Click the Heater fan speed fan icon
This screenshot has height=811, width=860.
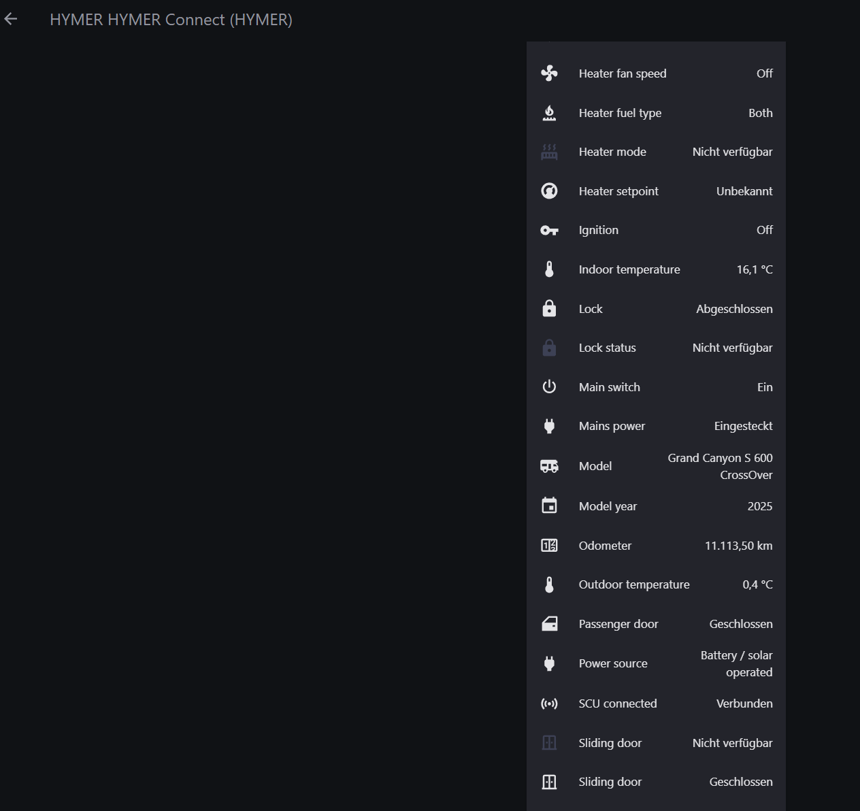[x=549, y=73]
